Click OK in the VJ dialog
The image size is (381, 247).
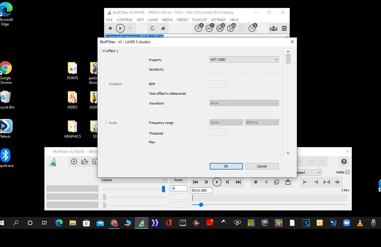tap(226, 166)
